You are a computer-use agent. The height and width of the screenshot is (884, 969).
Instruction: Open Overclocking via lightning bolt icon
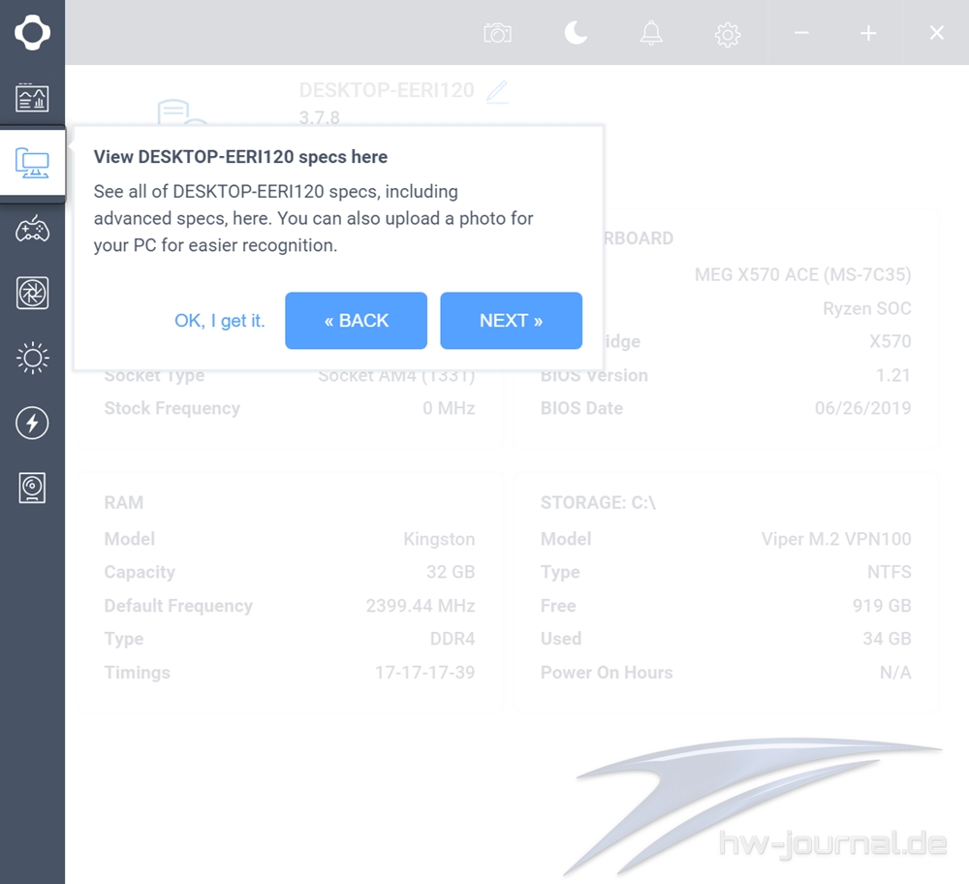pos(32,423)
